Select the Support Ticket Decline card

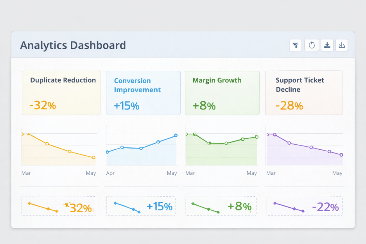[x=304, y=93]
